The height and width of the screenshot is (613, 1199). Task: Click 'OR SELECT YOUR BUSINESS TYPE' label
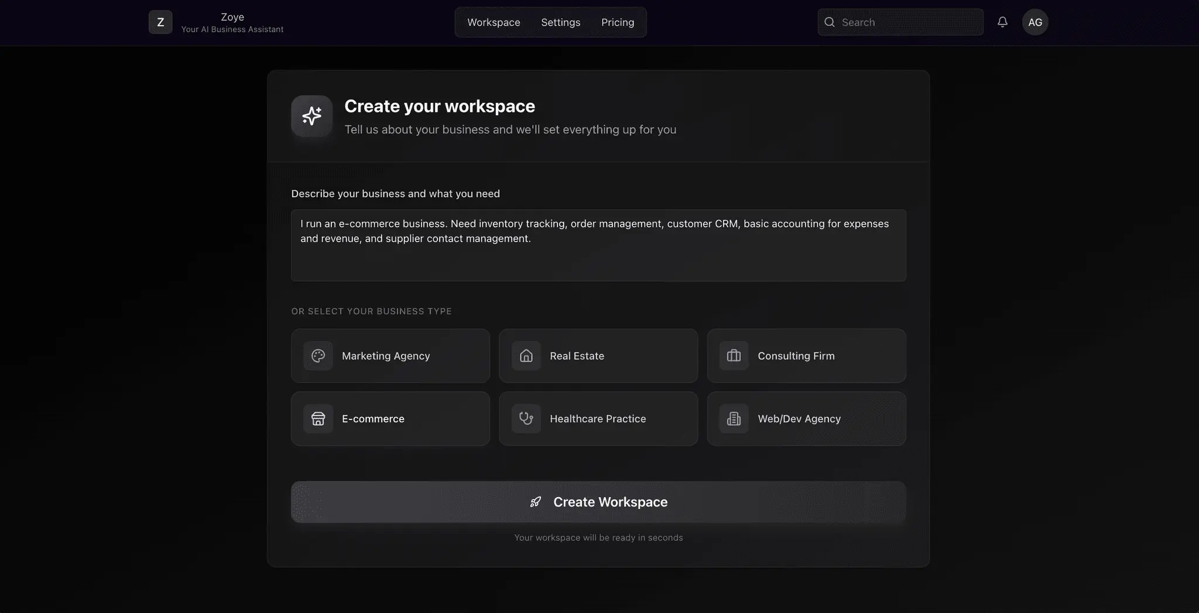tap(372, 311)
